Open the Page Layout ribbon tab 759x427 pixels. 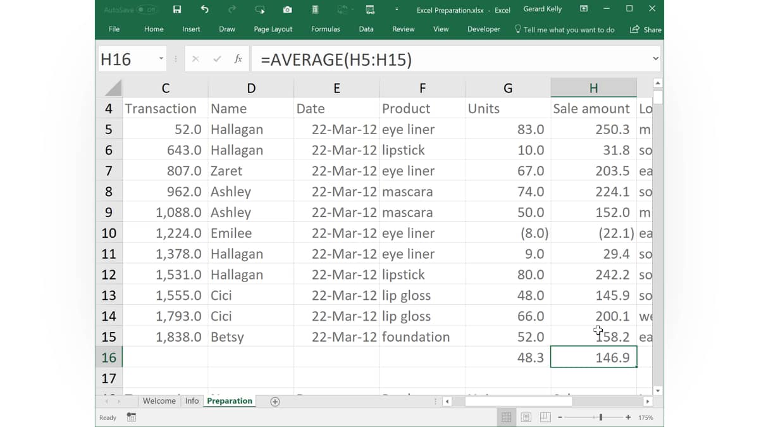[273, 29]
